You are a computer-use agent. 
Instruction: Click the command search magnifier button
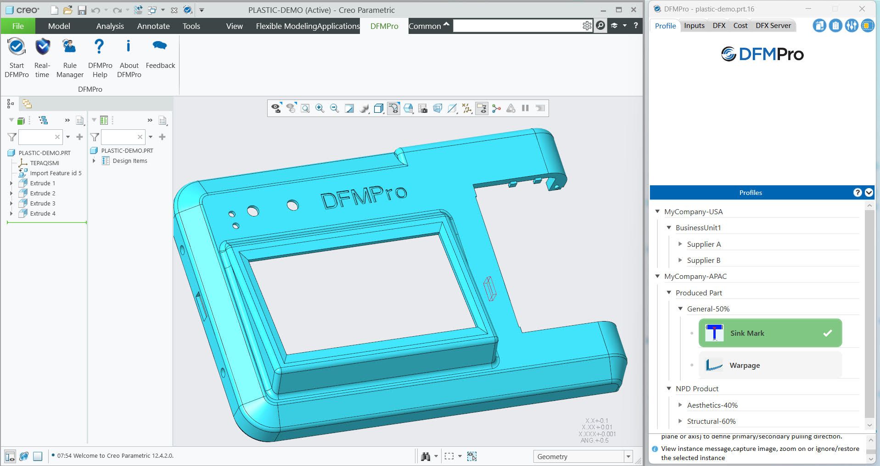click(x=600, y=26)
